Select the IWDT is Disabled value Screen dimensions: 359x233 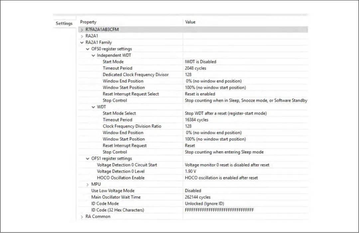[x=200, y=62]
